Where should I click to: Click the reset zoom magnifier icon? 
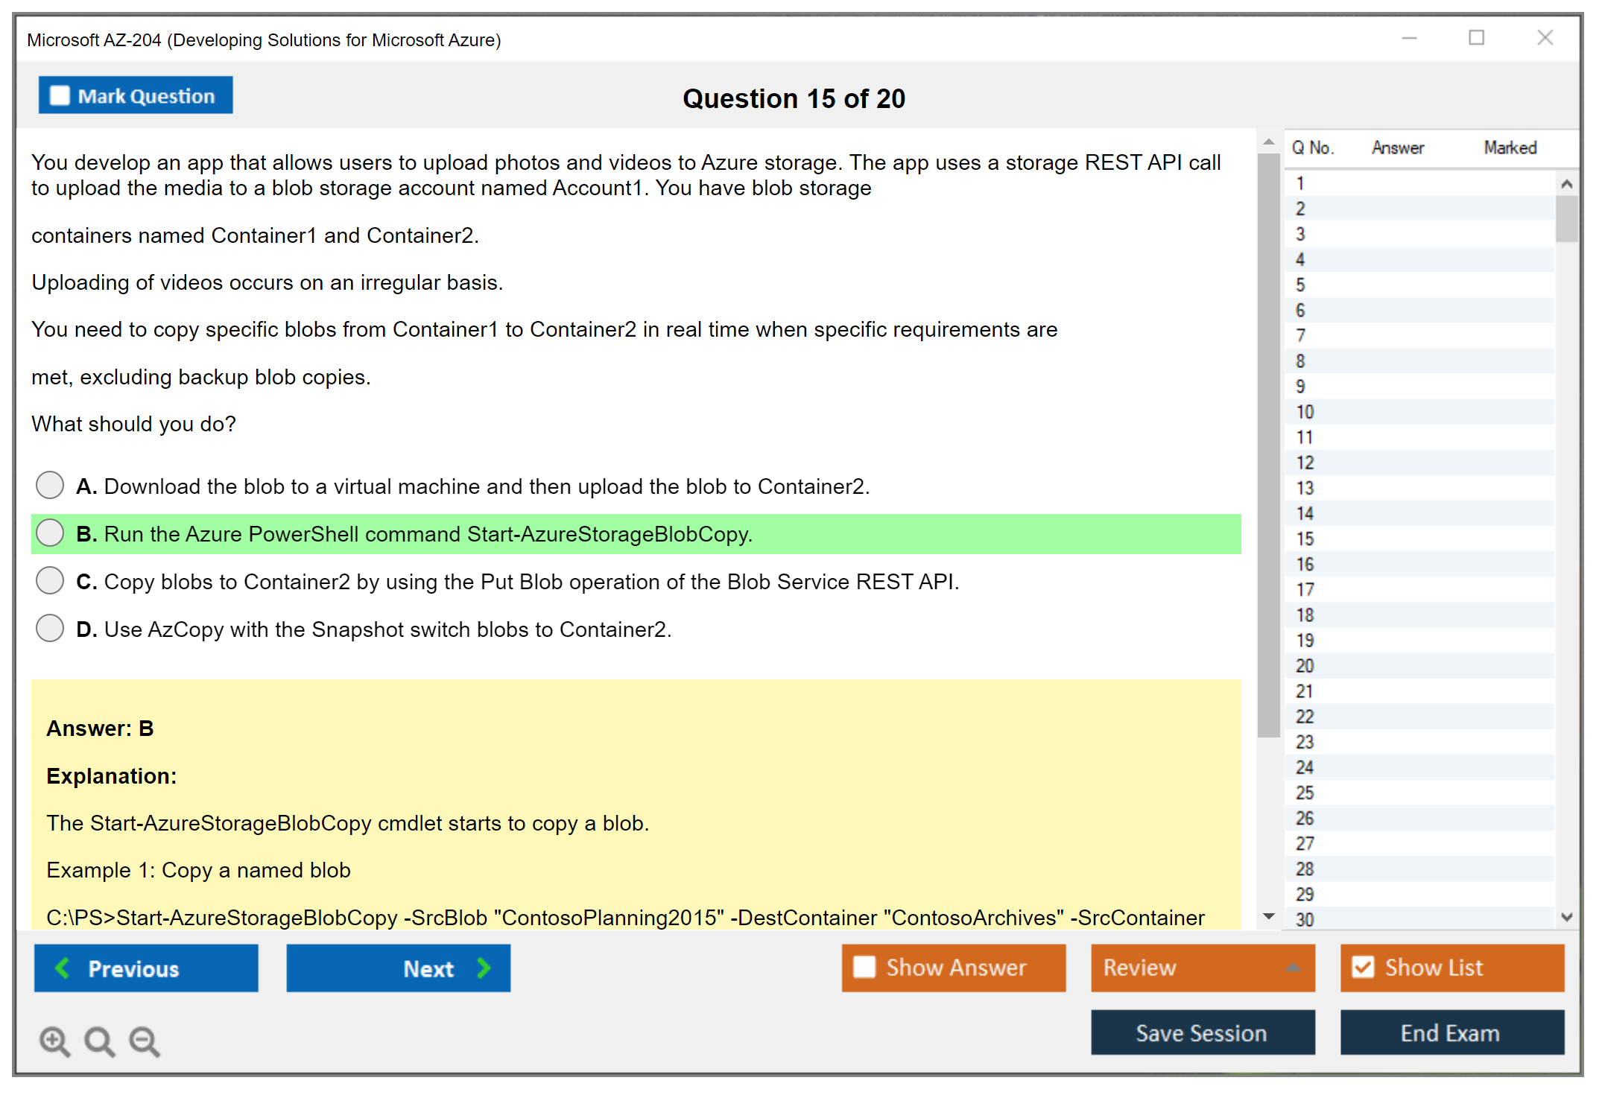point(99,1041)
